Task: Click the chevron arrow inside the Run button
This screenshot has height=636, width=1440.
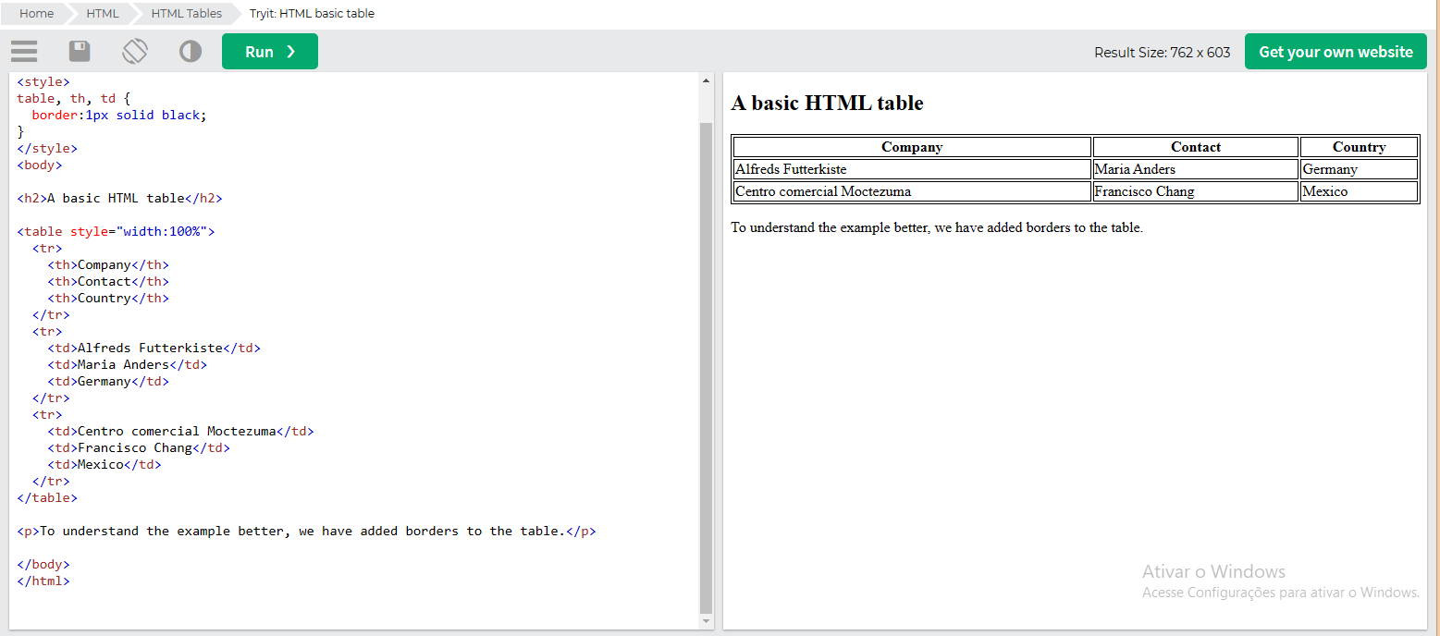Action: pos(291,51)
